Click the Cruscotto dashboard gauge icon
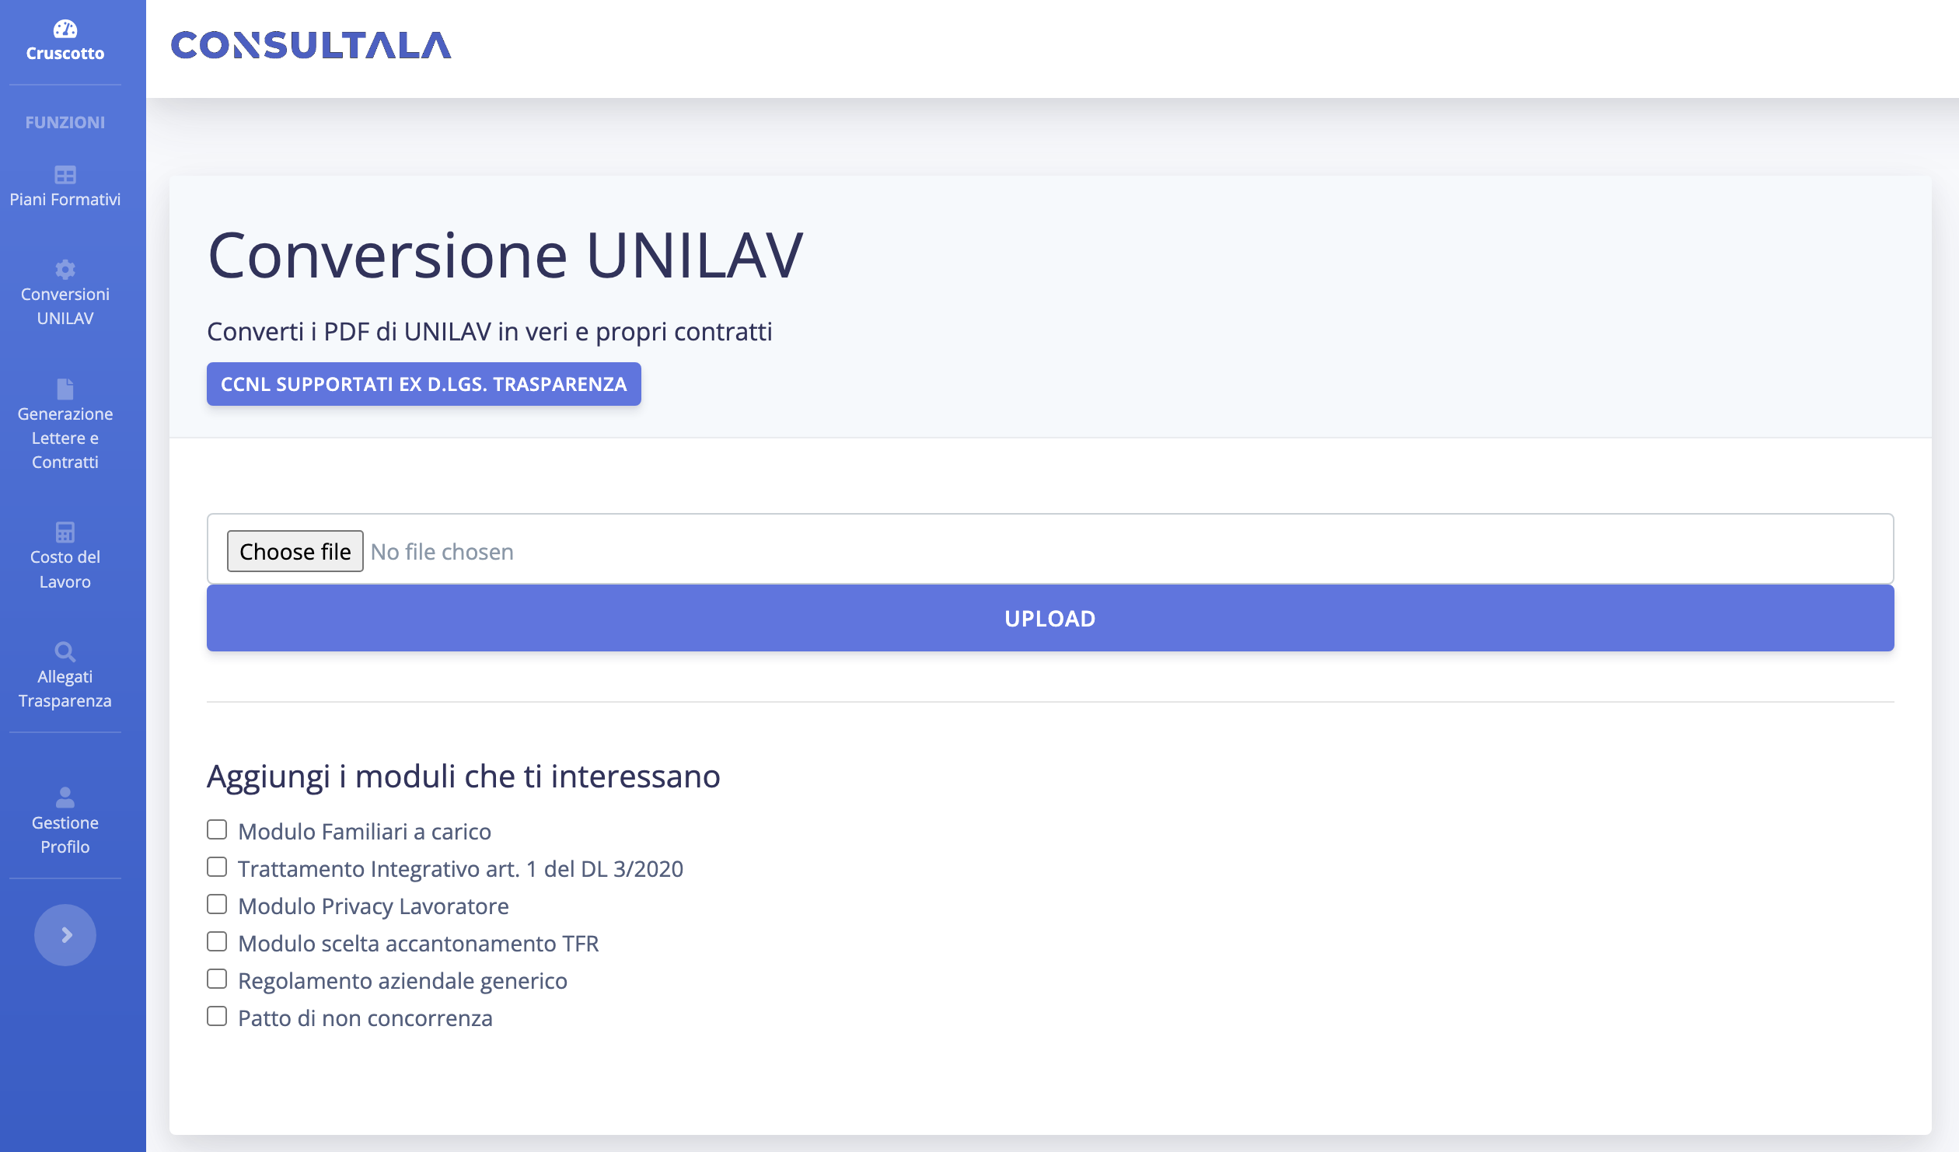This screenshot has height=1152, width=1959. [65, 30]
